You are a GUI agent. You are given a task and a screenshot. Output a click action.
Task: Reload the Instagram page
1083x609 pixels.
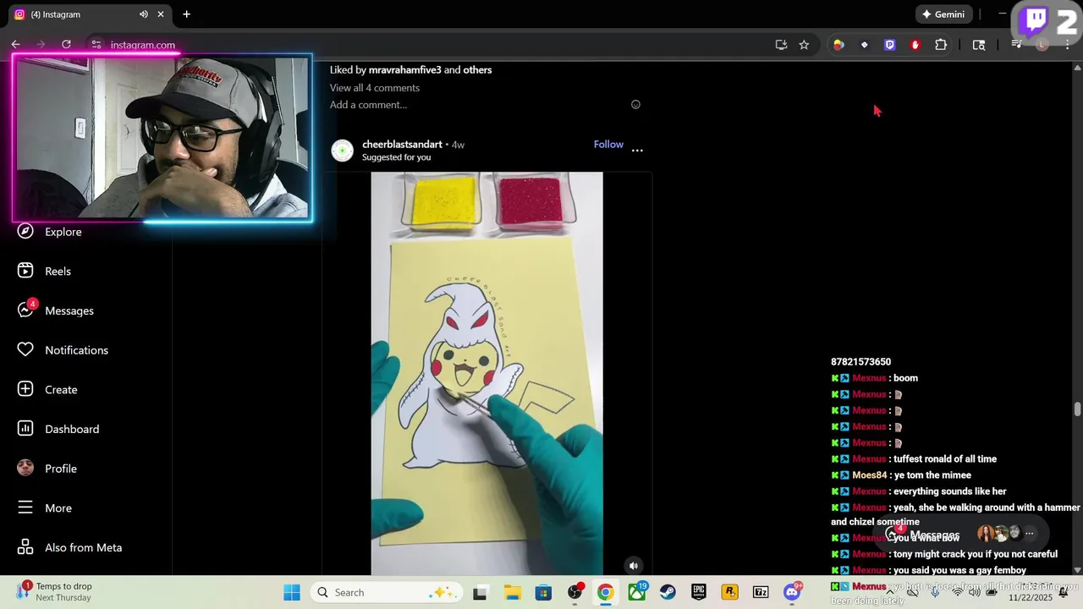click(x=66, y=45)
